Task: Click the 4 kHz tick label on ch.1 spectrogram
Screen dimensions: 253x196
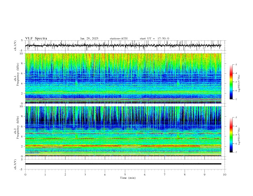Action: [x=22, y=84]
